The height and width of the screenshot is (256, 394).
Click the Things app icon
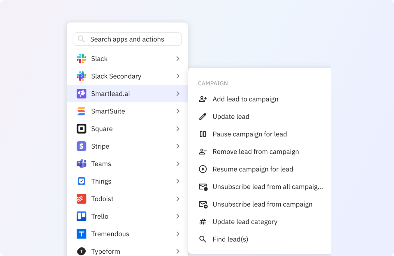click(81, 181)
